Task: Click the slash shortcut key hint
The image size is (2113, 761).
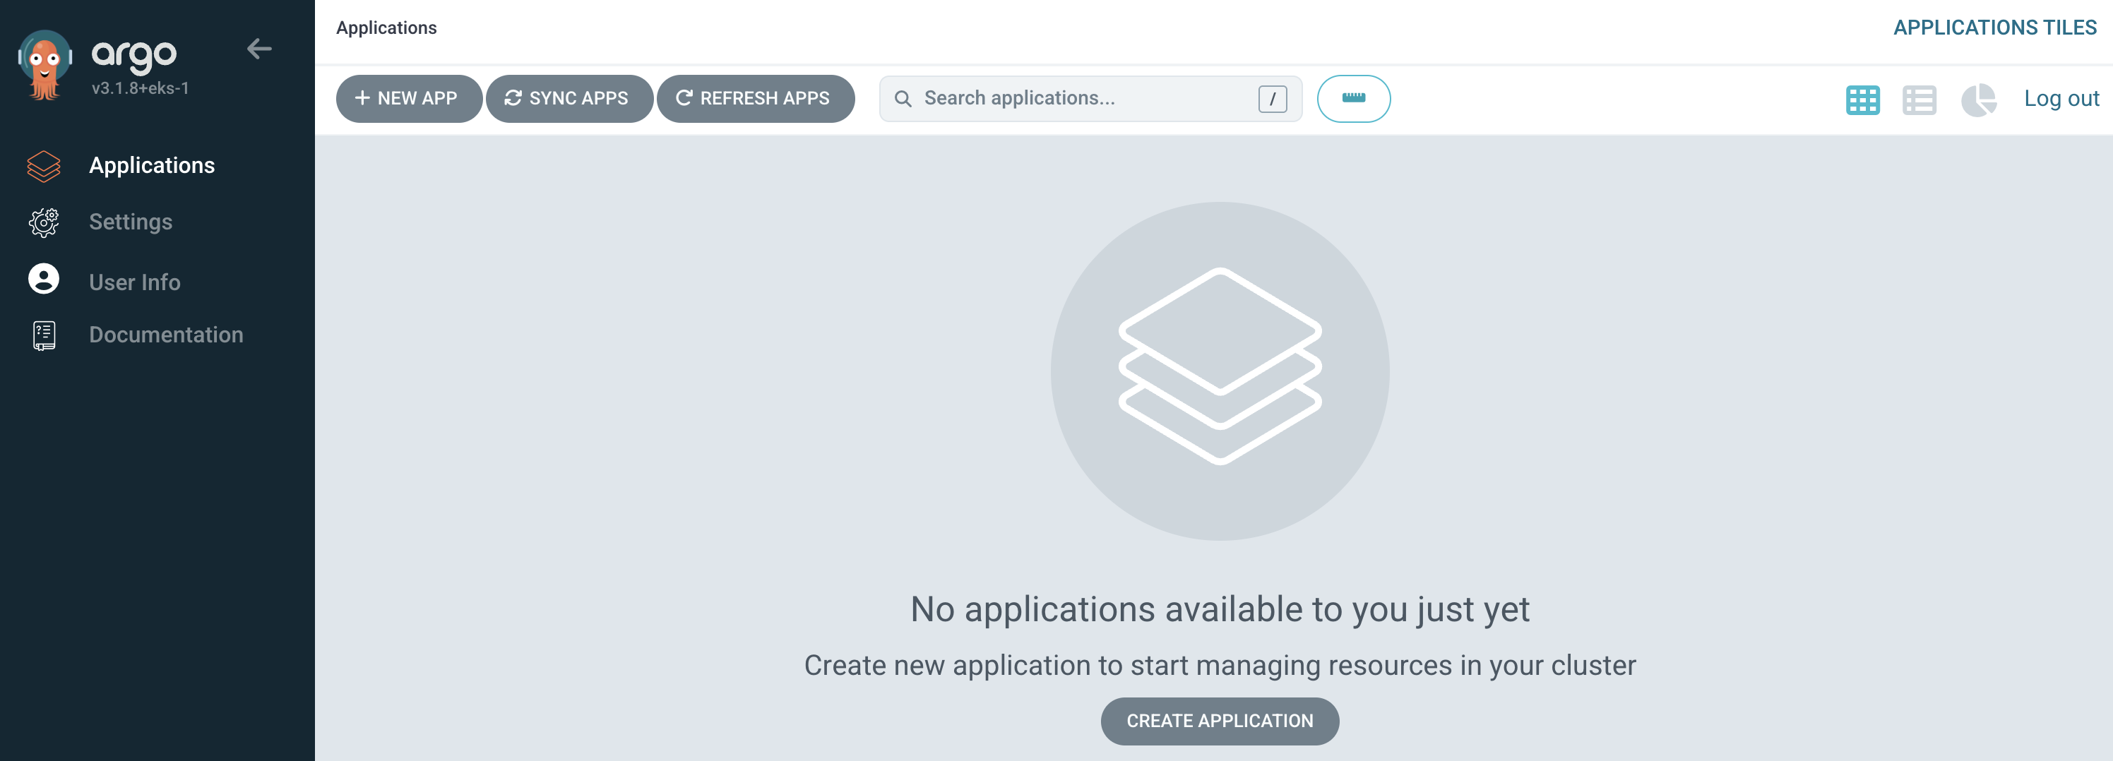Action: [x=1271, y=100]
